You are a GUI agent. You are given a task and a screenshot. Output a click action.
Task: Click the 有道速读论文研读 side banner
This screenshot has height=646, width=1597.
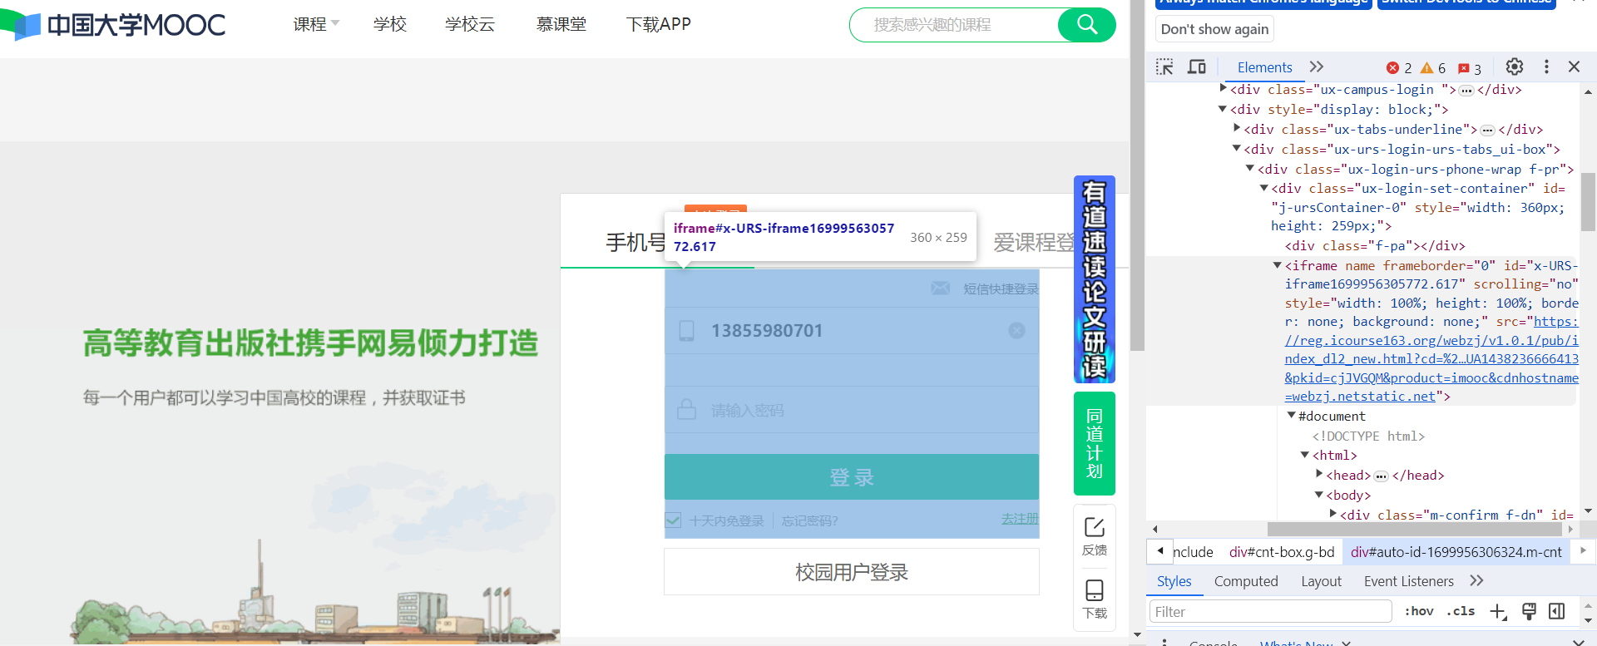(1095, 279)
